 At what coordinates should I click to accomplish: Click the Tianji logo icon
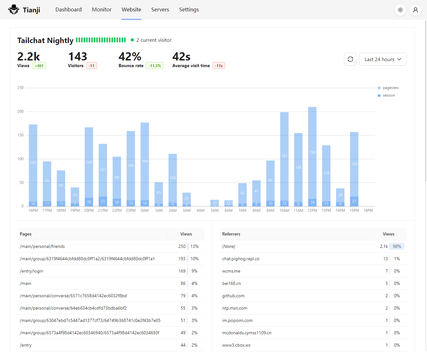tap(13, 9)
